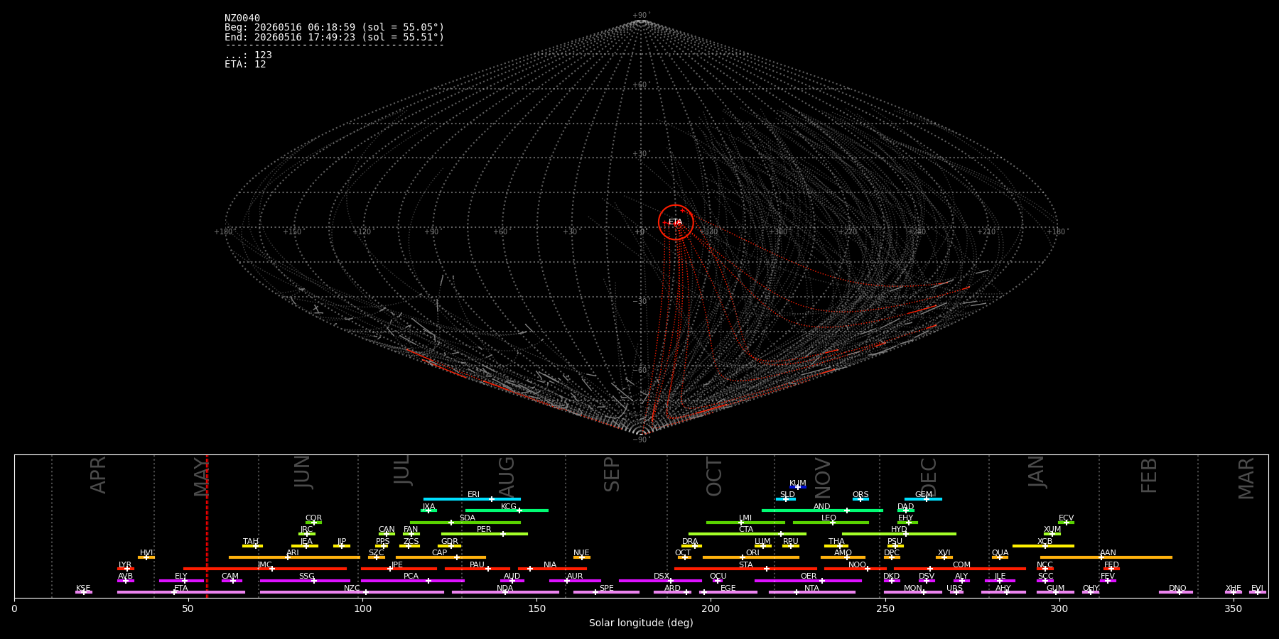Select the AAN orange shower bar
The width and height of the screenshot is (1279, 639).
(x=1106, y=557)
